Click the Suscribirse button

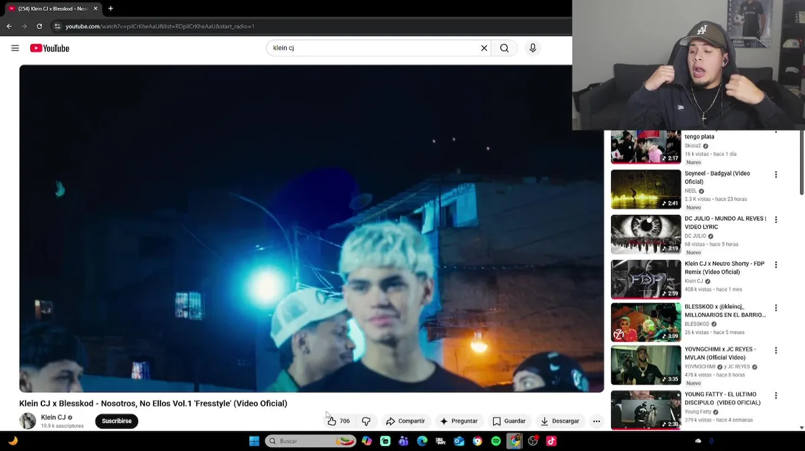[x=117, y=421]
